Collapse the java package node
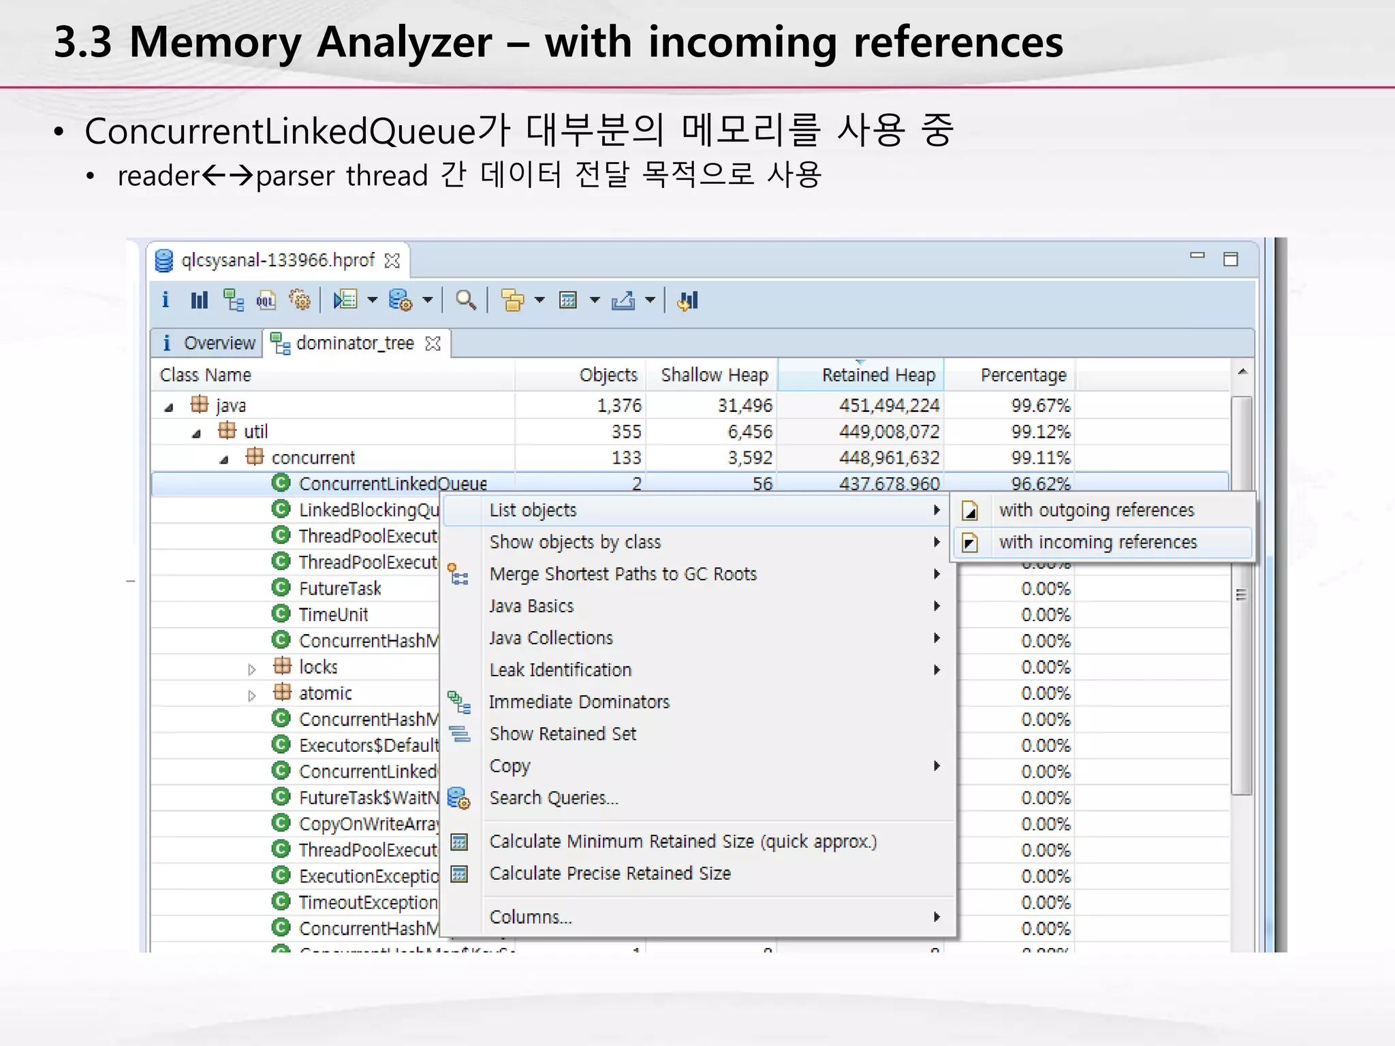This screenshot has height=1046, width=1395. [169, 407]
